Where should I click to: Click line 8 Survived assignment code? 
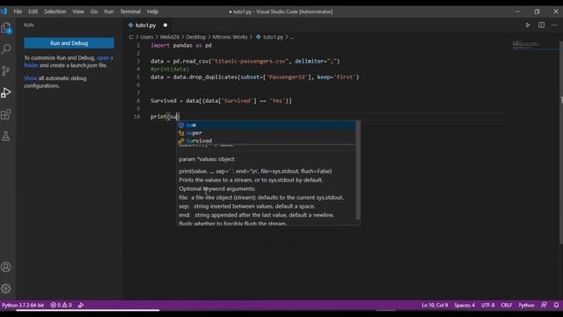tap(221, 100)
